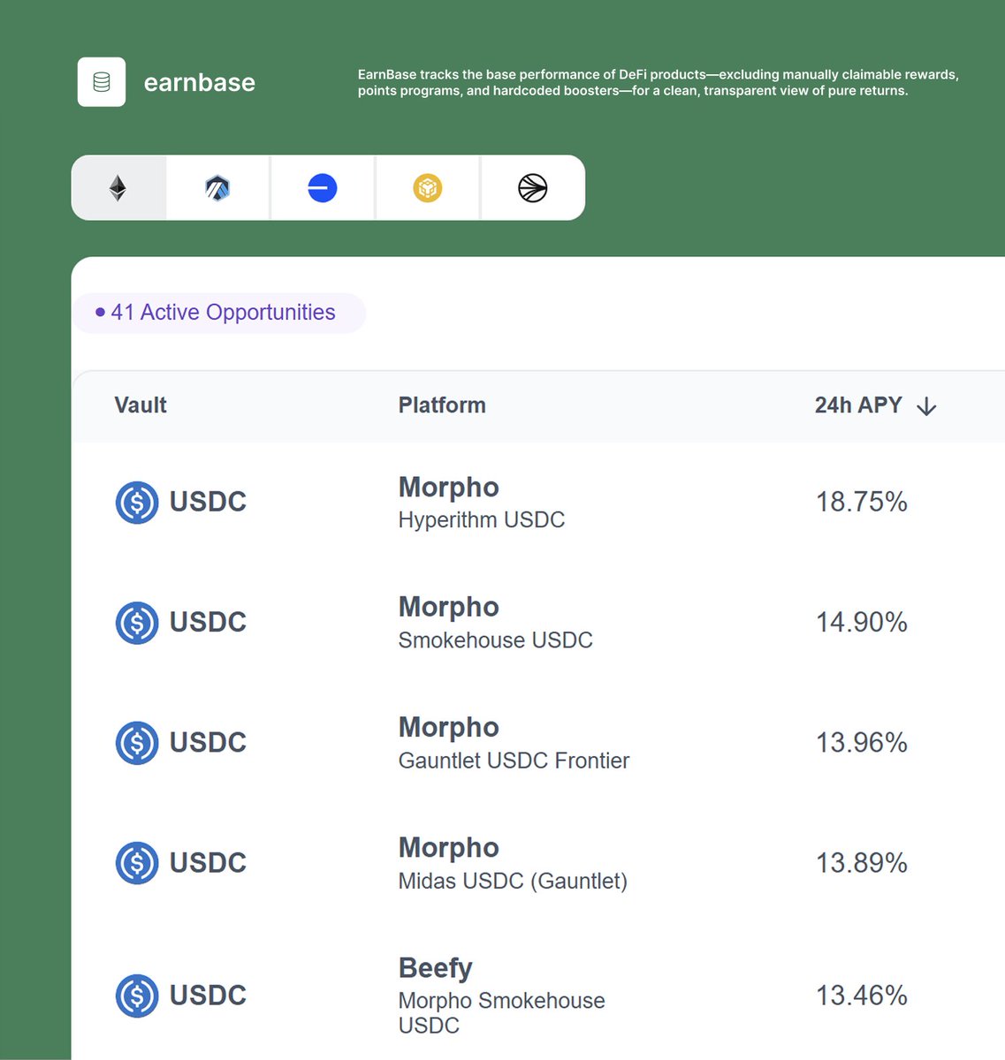Image resolution: width=1005 pixels, height=1060 pixels.
Task: Click the earnbase database logo icon
Action: pos(102,82)
